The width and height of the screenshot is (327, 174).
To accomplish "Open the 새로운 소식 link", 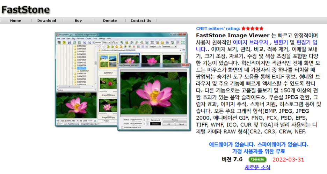I will (257, 167).
